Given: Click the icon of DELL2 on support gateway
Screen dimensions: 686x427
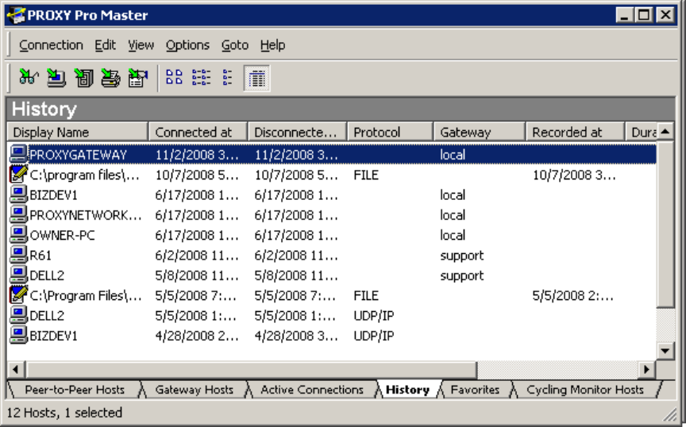Looking at the screenshot, I should 18,275.
